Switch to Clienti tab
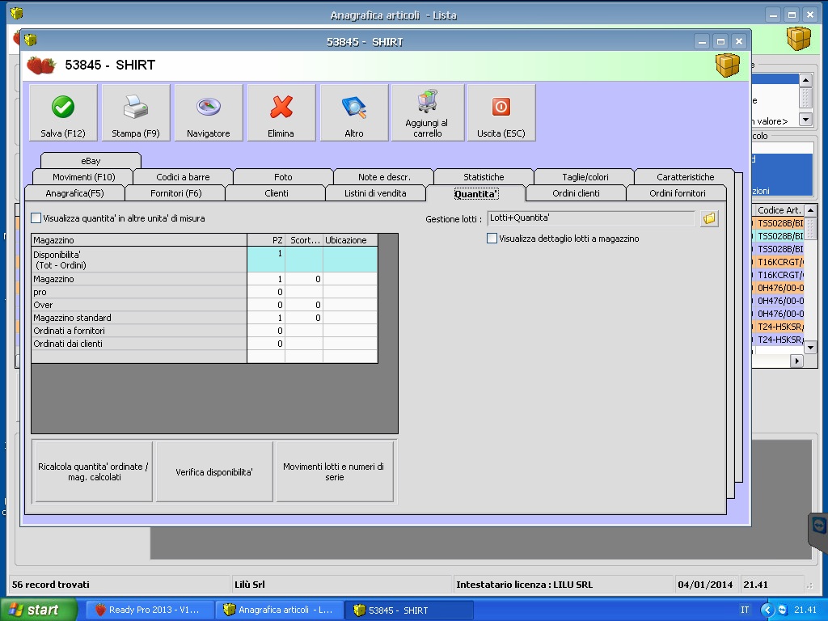This screenshot has width=828, height=621. pyautogui.click(x=277, y=193)
